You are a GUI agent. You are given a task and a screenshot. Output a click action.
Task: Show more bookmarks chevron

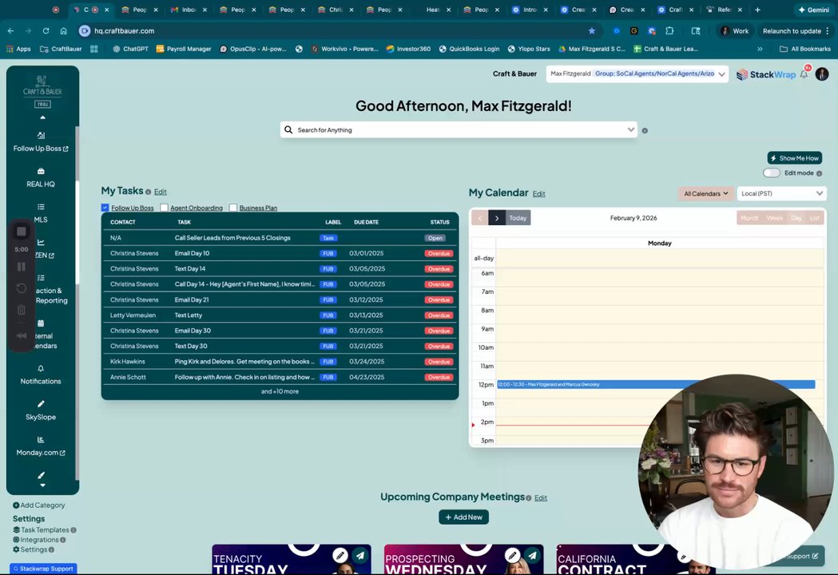(x=760, y=49)
